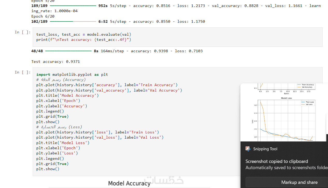The width and height of the screenshot is (328, 188).
Task: Click the 189/189 completed progress bar
Action: (x=73, y=6)
